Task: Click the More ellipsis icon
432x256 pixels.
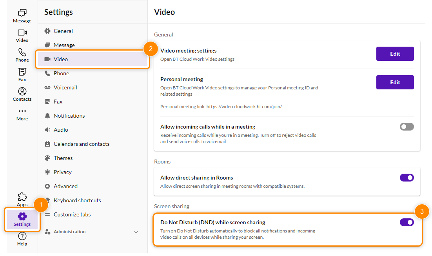Action: [x=22, y=111]
